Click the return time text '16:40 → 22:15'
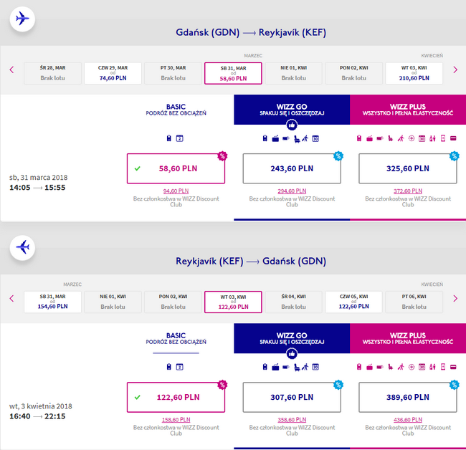 37,416
